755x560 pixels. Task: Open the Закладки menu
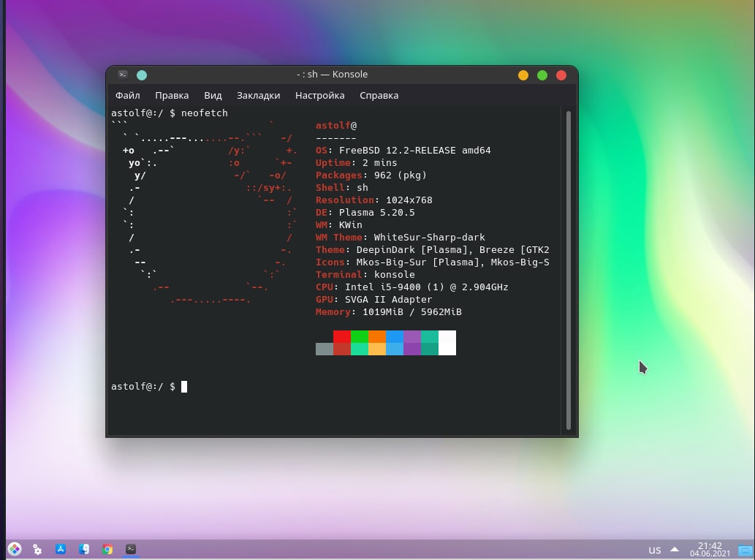(259, 95)
